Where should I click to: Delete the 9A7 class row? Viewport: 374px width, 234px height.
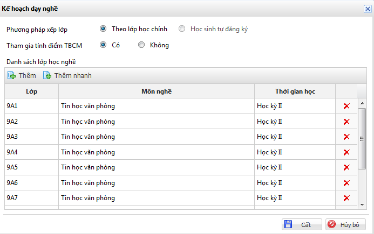point(346,198)
